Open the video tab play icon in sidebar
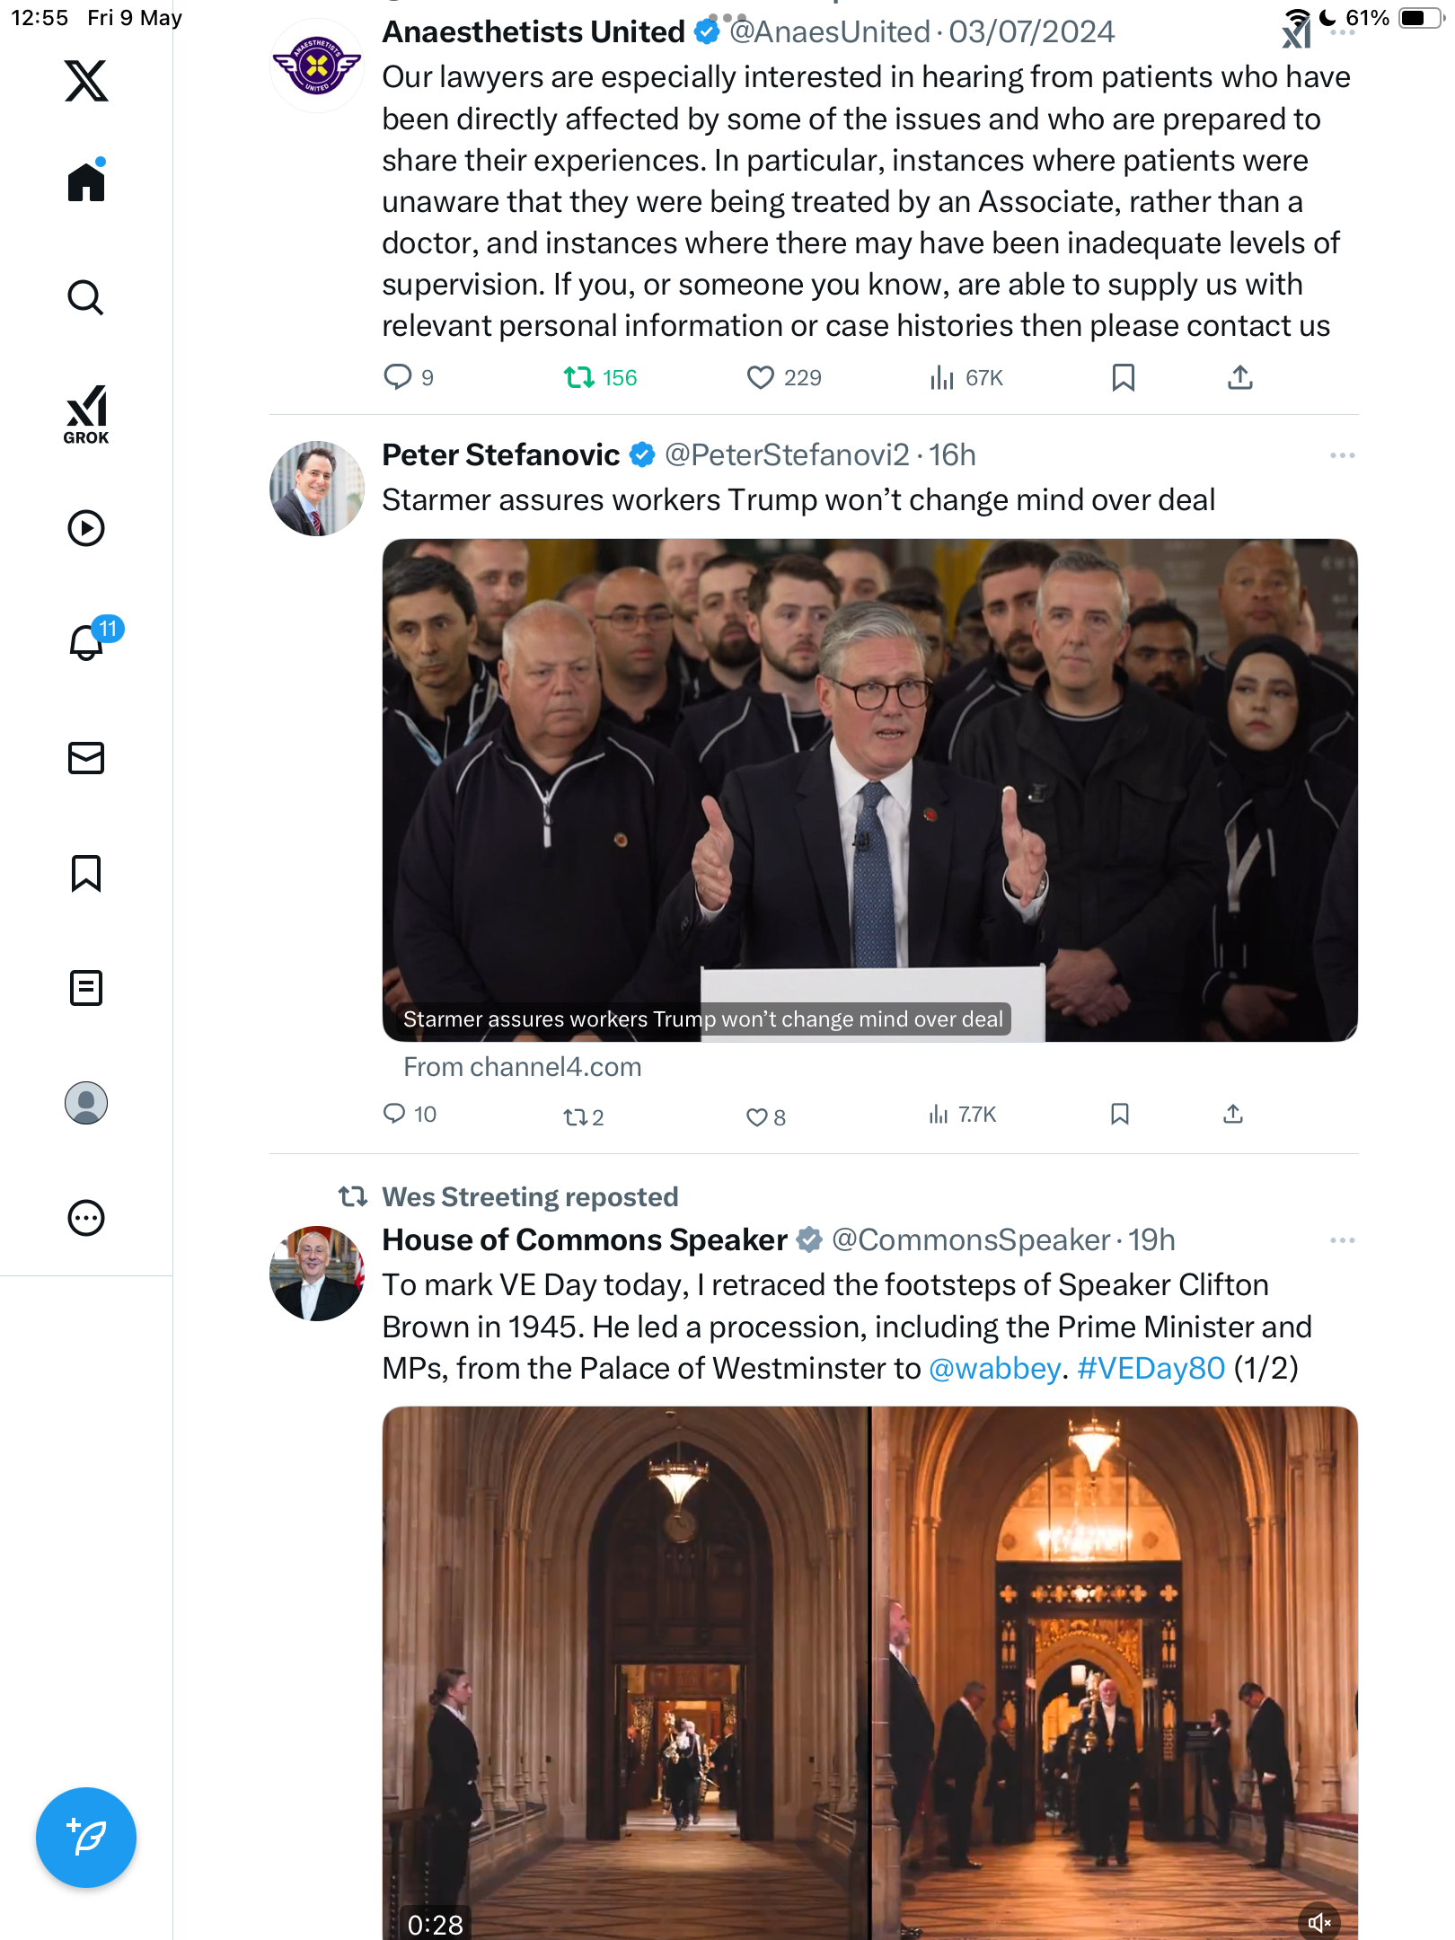 pyautogui.click(x=86, y=528)
